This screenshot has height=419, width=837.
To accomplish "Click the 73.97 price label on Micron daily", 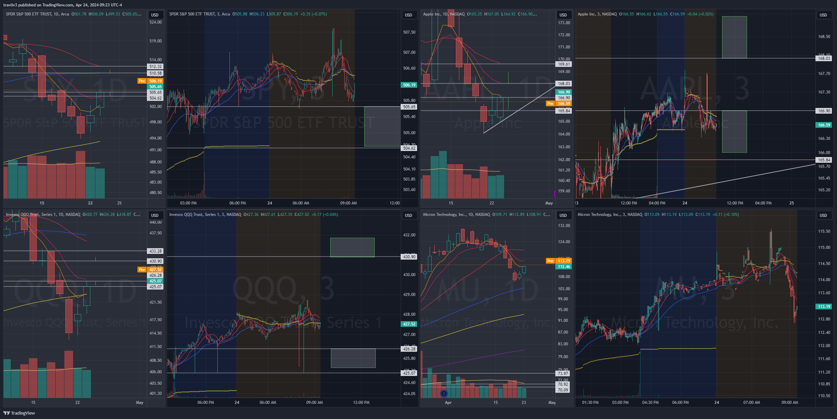I will pyautogui.click(x=563, y=374).
